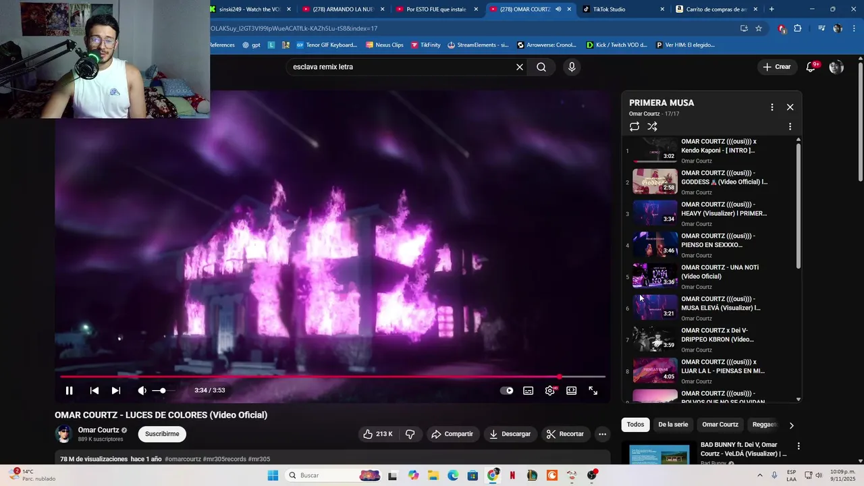
Task: Open a new browser tab
Action: [772, 9]
